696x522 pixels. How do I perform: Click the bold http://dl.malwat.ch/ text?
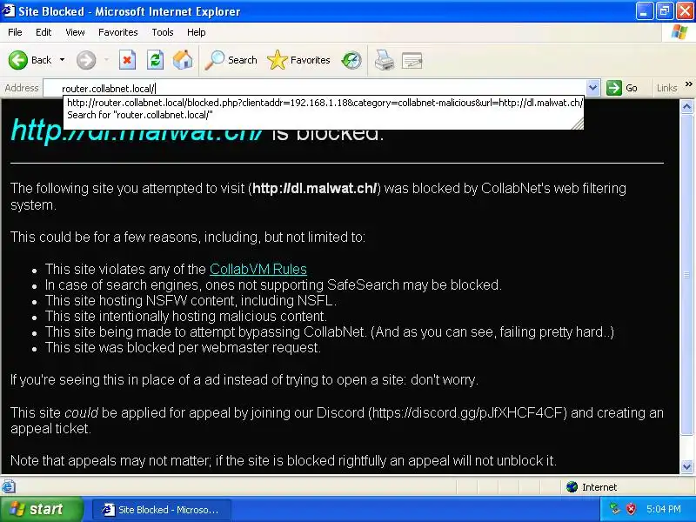315,188
